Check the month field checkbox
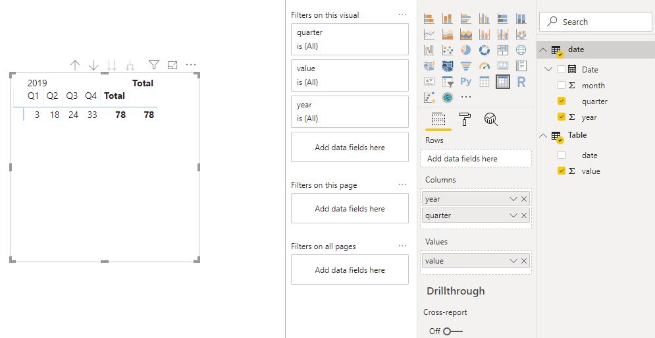655x338 pixels. (562, 86)
